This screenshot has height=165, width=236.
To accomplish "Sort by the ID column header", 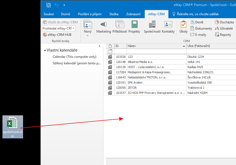I will [121, 46].
